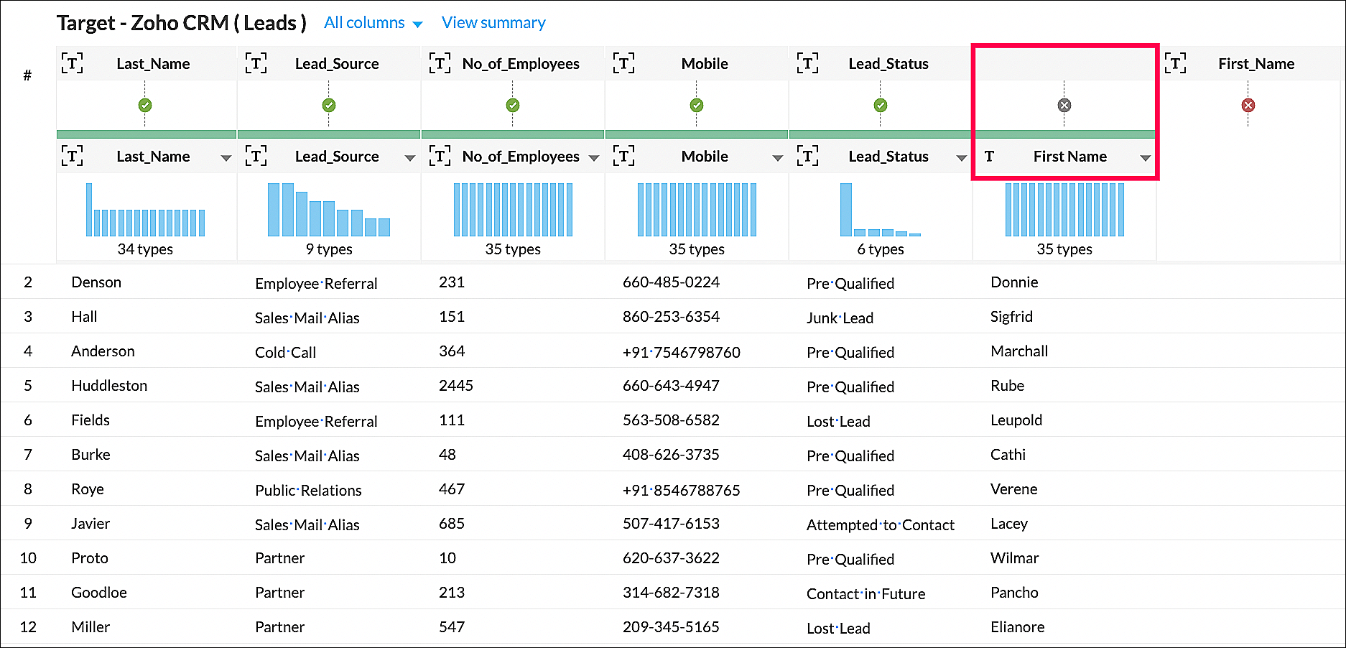Viewport: 1346px width, 648px height.
Task: Click the green check mapping icon under Last_Name
Action: (x=145, y=106)
